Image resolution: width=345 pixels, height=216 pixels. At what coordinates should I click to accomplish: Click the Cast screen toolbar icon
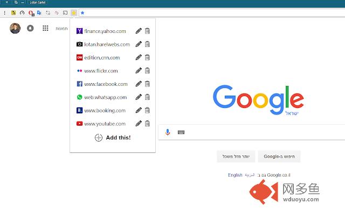65,13
